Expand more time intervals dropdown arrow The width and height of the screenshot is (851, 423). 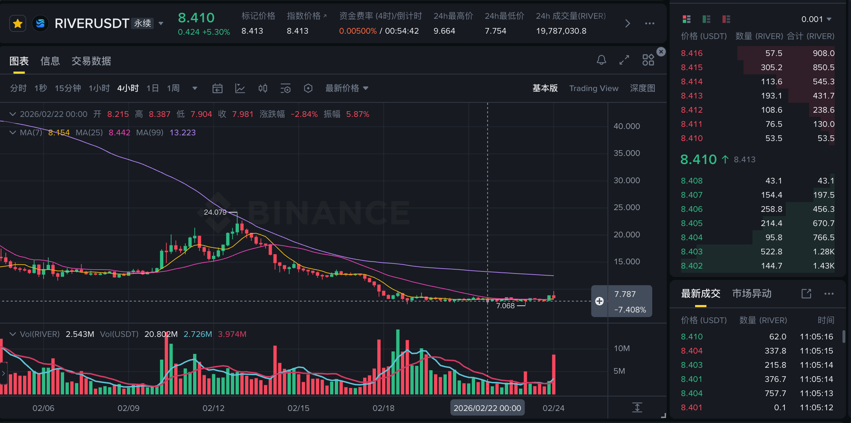pos(195,88)
